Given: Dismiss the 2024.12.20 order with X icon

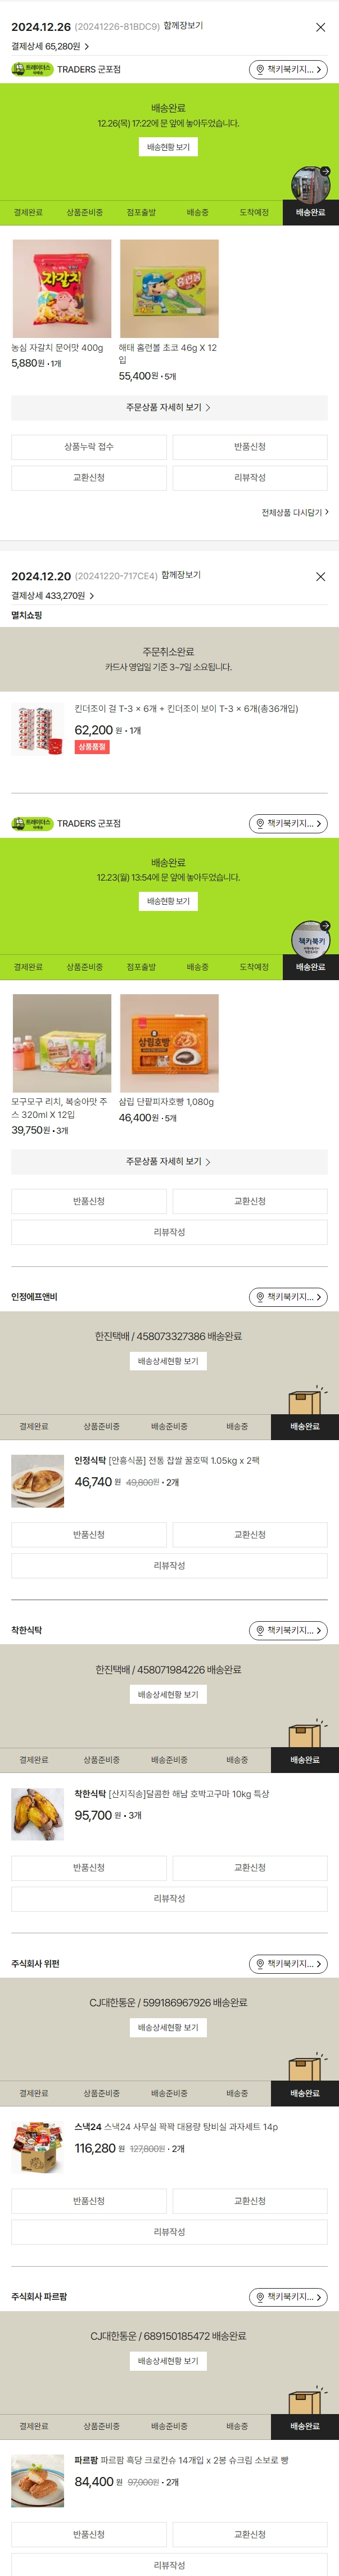Looking at the screenshot, I should 320,577.
